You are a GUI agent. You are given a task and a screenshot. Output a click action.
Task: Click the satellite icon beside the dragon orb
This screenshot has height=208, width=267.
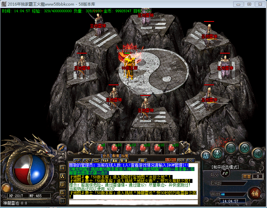pyautogui.click(x=62, y=148)
